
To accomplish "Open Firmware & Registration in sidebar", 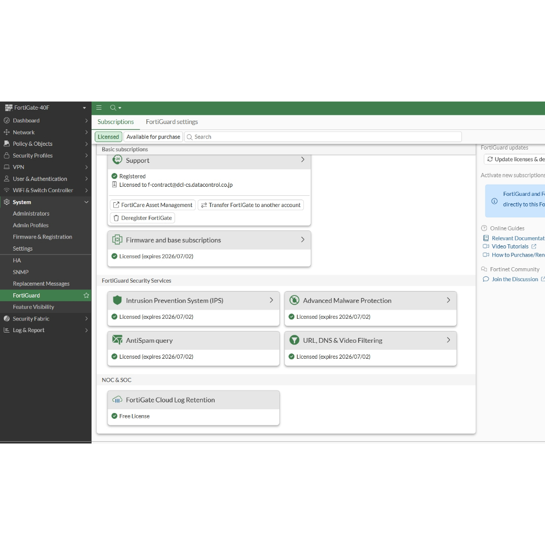I will [43, 237].
